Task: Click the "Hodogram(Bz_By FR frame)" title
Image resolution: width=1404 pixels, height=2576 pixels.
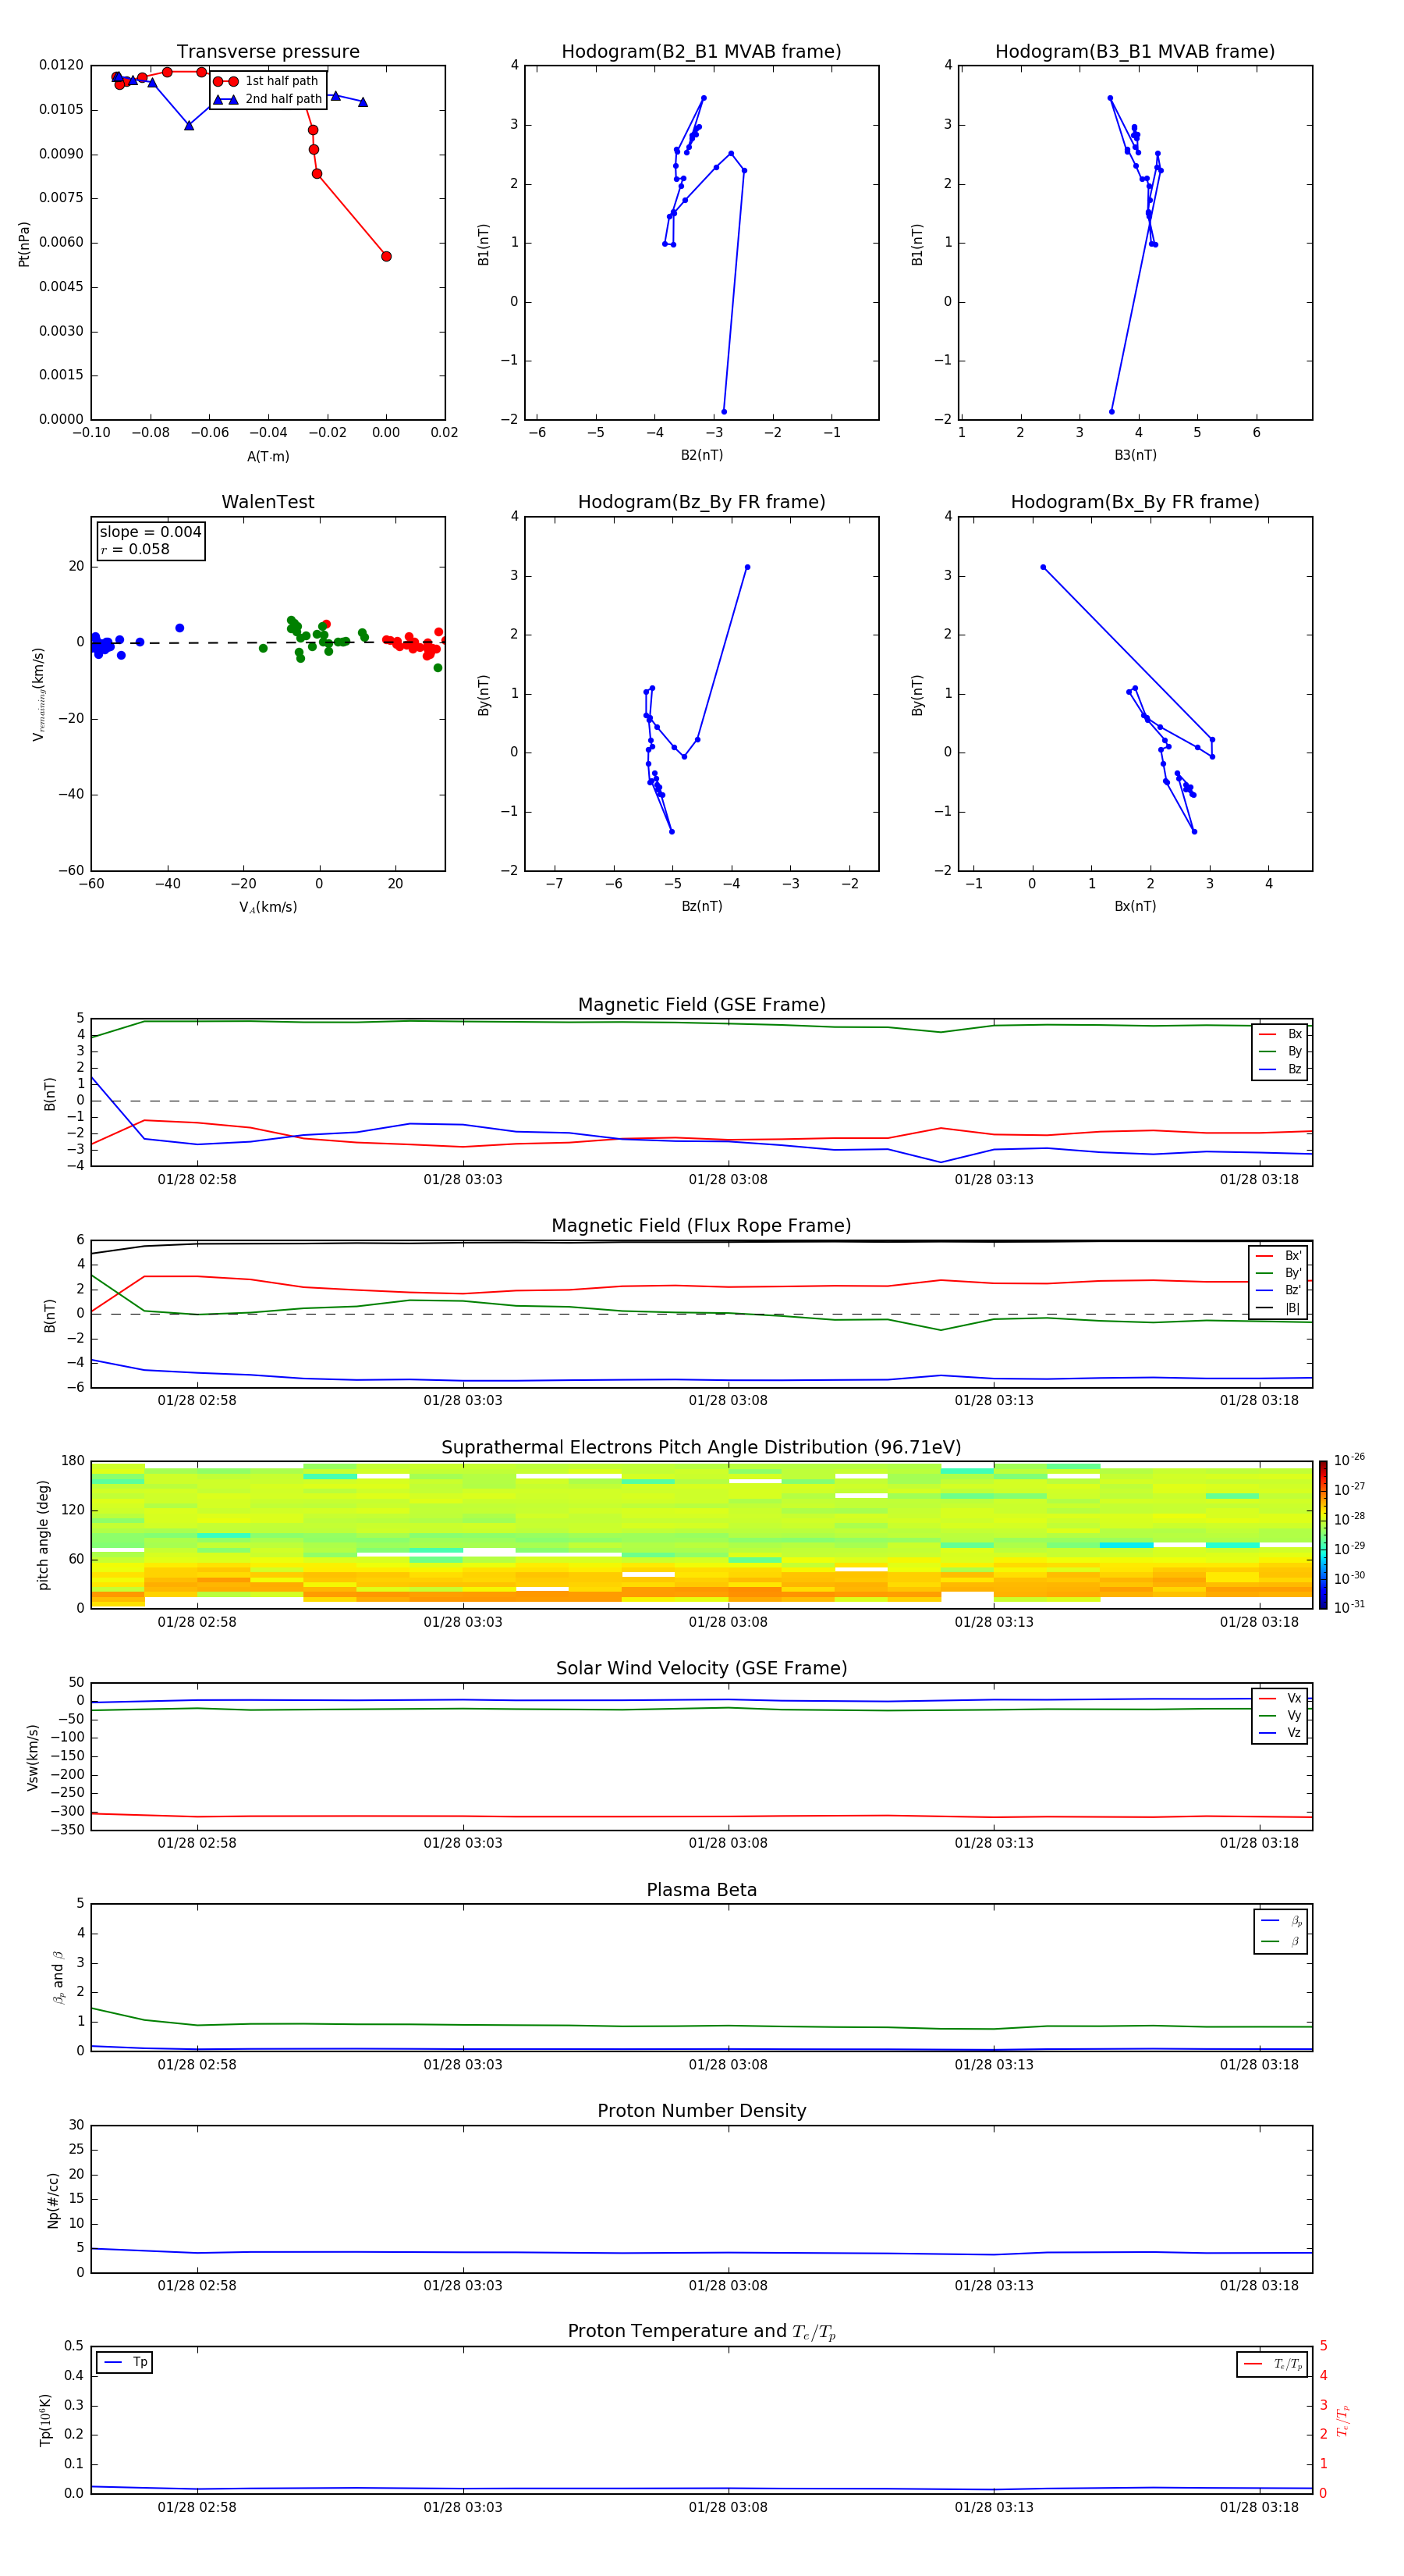Action: [701, 502]
